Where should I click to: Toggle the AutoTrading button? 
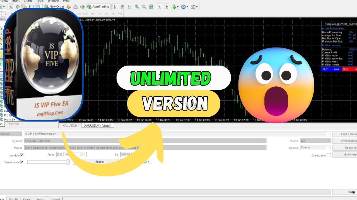pyautogui.click(x=98, y=7)
